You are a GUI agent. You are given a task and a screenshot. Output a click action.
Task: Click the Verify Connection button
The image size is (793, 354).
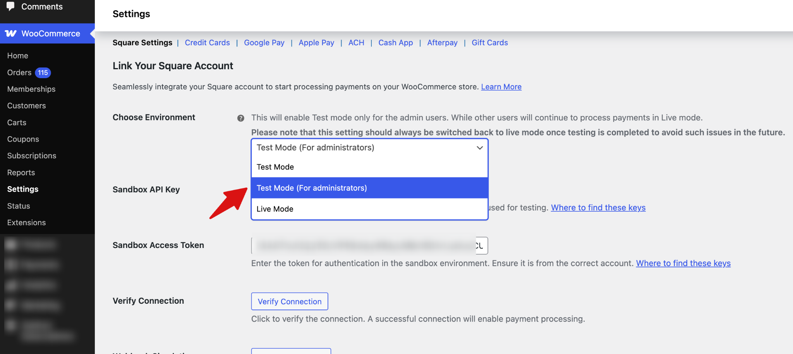click(x=289, y=301)
